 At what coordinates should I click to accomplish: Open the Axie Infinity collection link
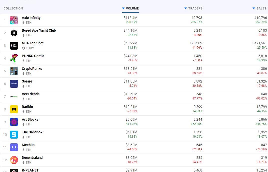pyautogui.click(x=31, y=18)
